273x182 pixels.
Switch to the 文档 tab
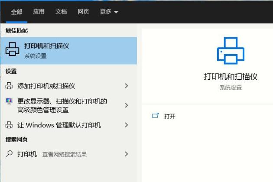click(61, 12)
